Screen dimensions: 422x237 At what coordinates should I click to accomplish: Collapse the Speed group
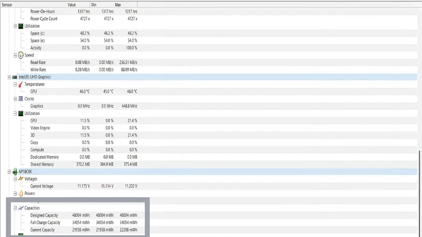tap(15, 55)
